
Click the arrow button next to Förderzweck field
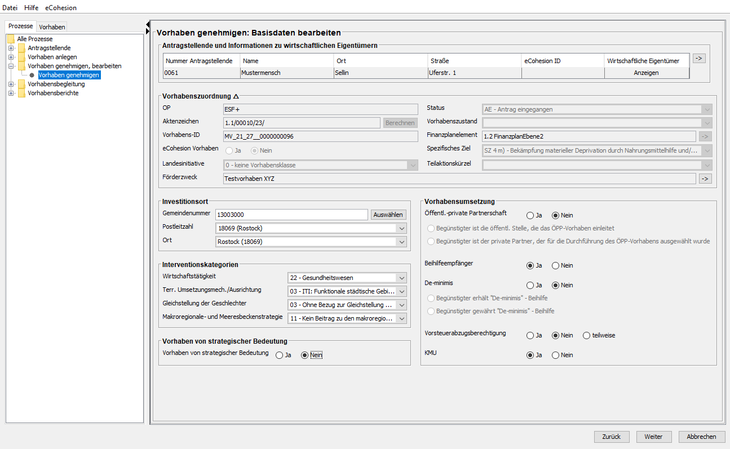pyautogui.click(x=705, y=179)
